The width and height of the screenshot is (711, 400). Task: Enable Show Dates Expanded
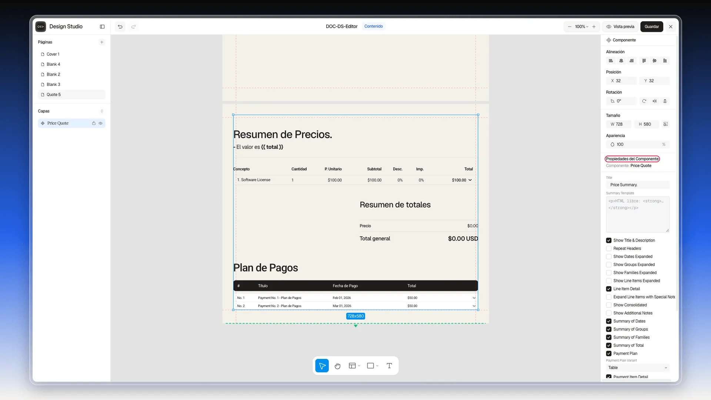pos(609,257)
